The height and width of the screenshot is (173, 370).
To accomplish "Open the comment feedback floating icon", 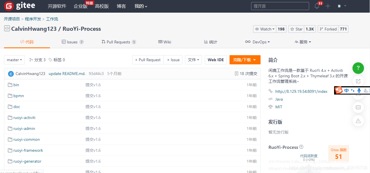I will click(358, 107).
